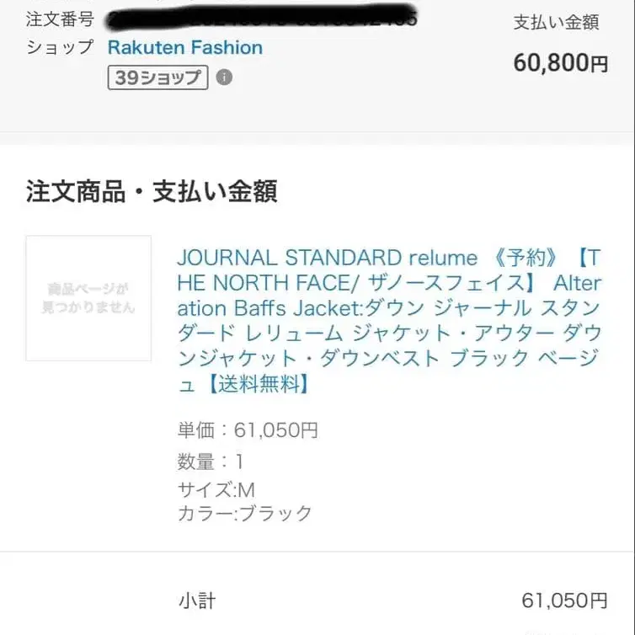
Task: Click the info icon beside 39ショップ badge
Action: click(x=224, y=77)
